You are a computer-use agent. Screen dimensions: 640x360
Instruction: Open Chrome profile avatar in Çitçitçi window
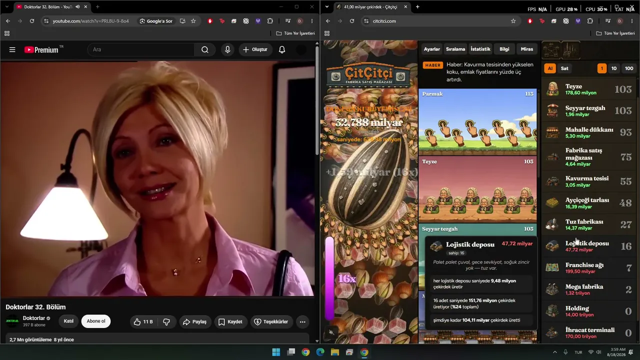point(619,21)
